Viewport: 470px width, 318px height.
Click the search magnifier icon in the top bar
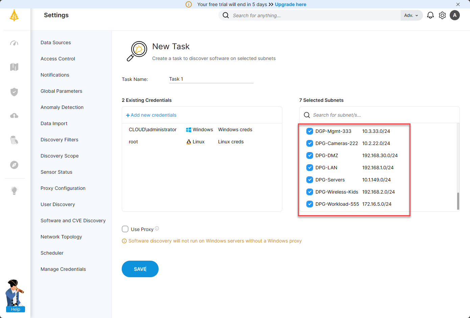[x=226, y=16]
